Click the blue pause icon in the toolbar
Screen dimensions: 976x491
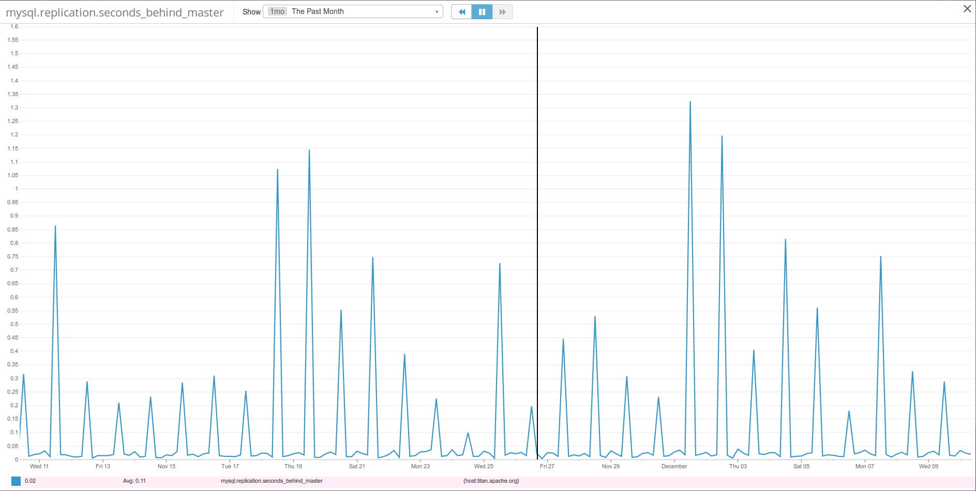(482, 11)
